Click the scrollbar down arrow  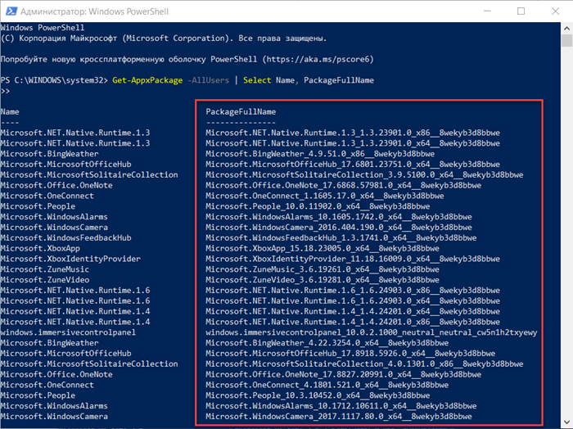(566, 422)
